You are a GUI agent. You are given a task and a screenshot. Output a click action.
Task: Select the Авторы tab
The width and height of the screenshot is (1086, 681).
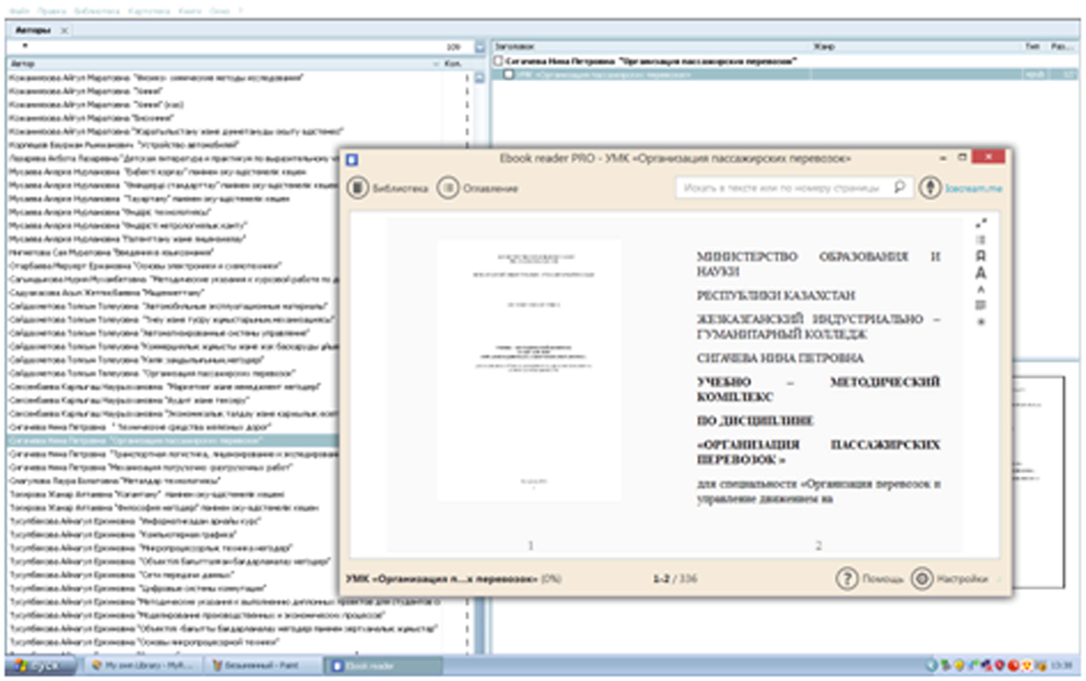(33, 30)
